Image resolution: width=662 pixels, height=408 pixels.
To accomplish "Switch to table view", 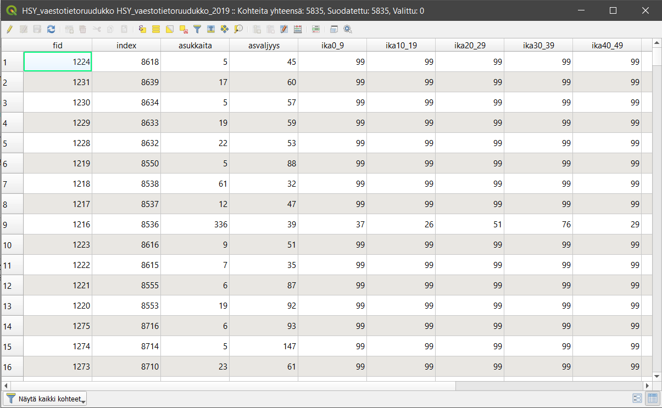I will point(653,398).
